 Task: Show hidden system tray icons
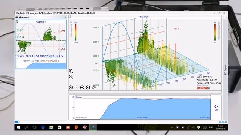172,127
